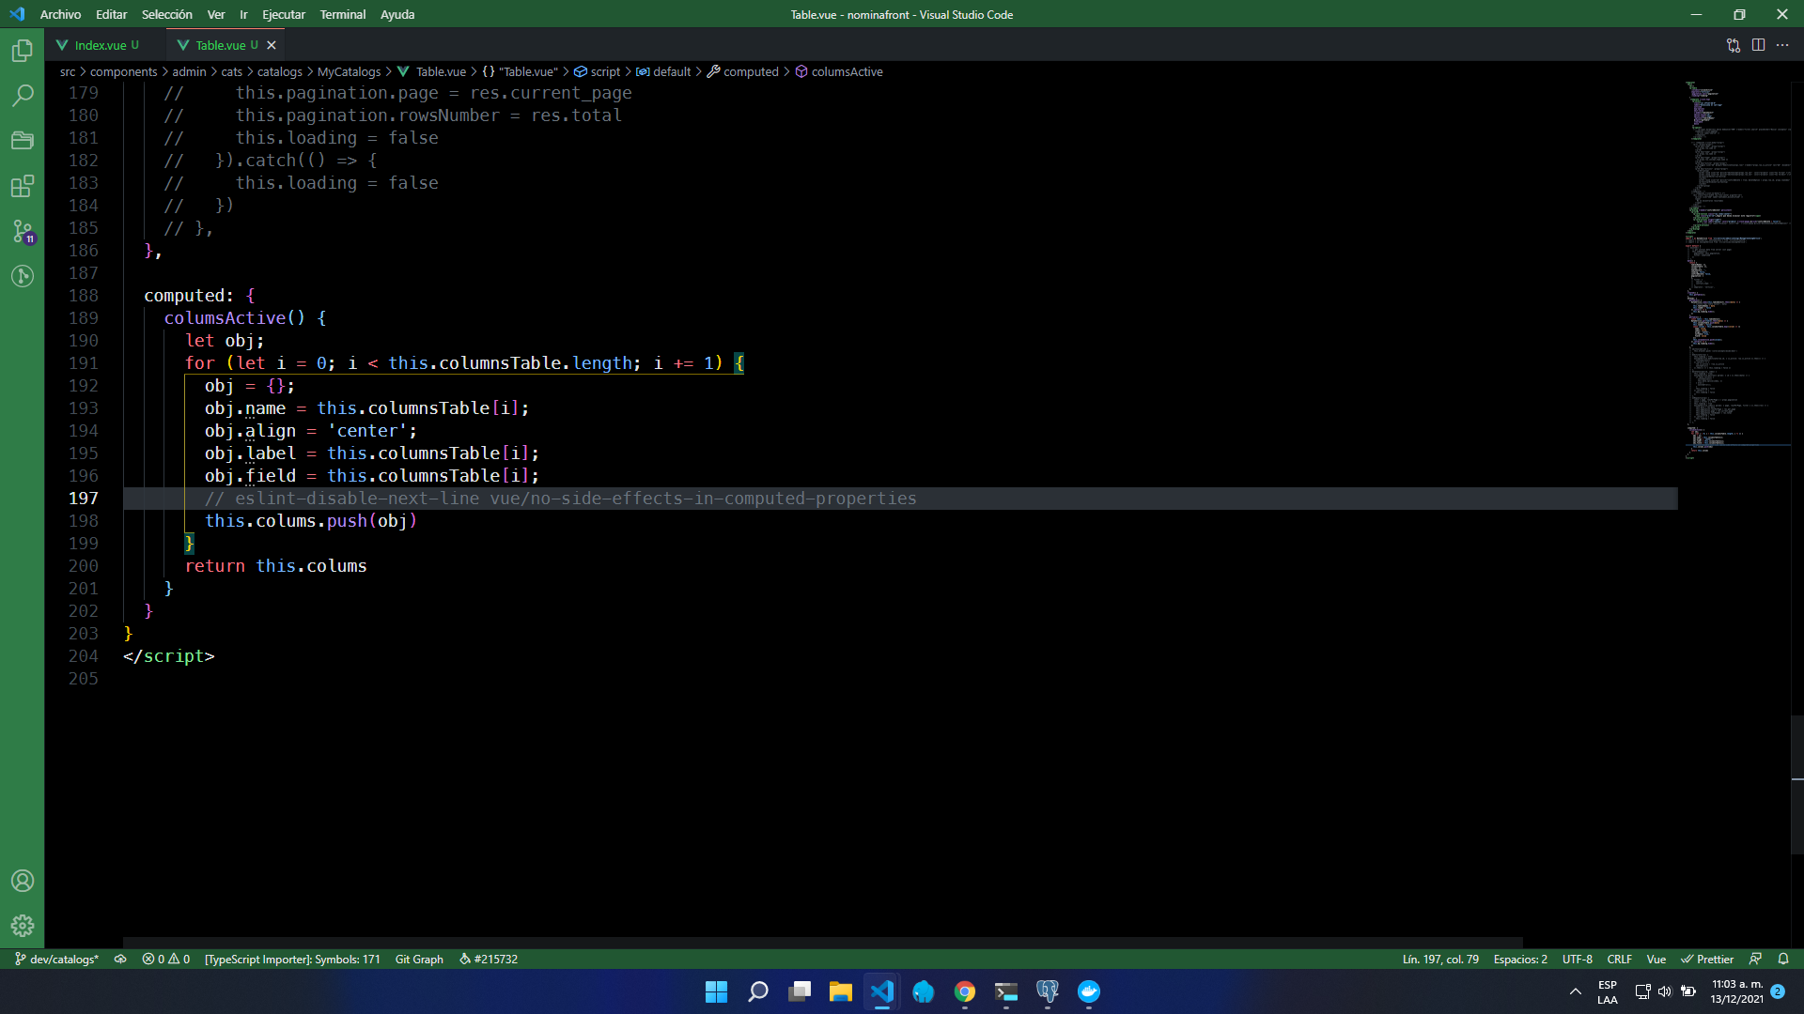The width and height of the screenshot is (1804, 1014).
Task: Expand the computed breadcrumb
Action: pyautogui.click(x=743, y=72)
